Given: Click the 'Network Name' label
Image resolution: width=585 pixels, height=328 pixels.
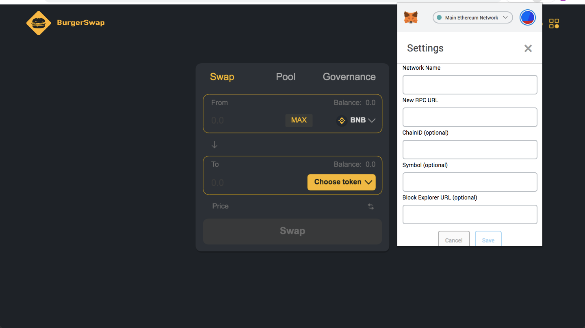Looking at the screenshot, I should point(421,68).
